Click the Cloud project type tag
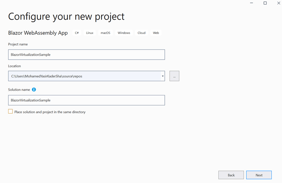This screenshot has width=282, height=183. coord(141,33)
